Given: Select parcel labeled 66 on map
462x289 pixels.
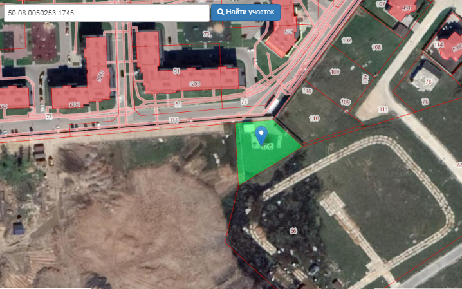Looking at the screenshot, I should 293,230.
